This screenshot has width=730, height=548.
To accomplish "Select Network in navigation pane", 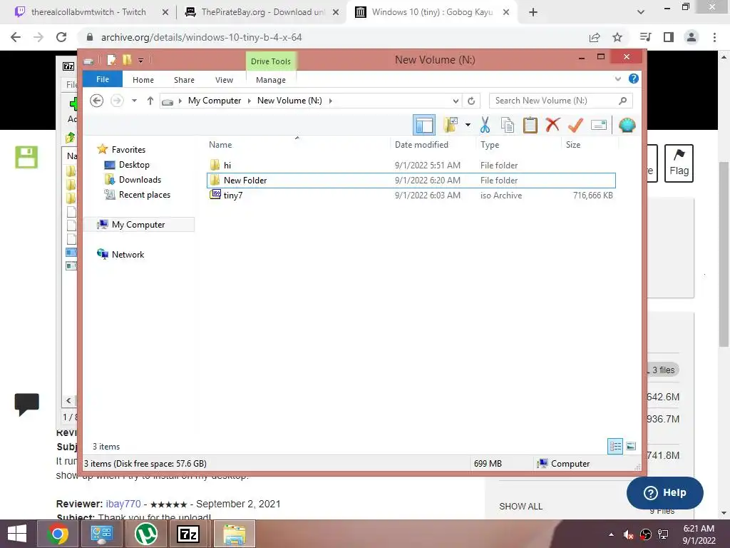I will point(128,255).
